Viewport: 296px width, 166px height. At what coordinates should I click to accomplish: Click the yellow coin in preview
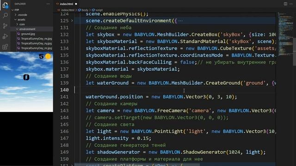pyautogui.click(x=48, y=56)
